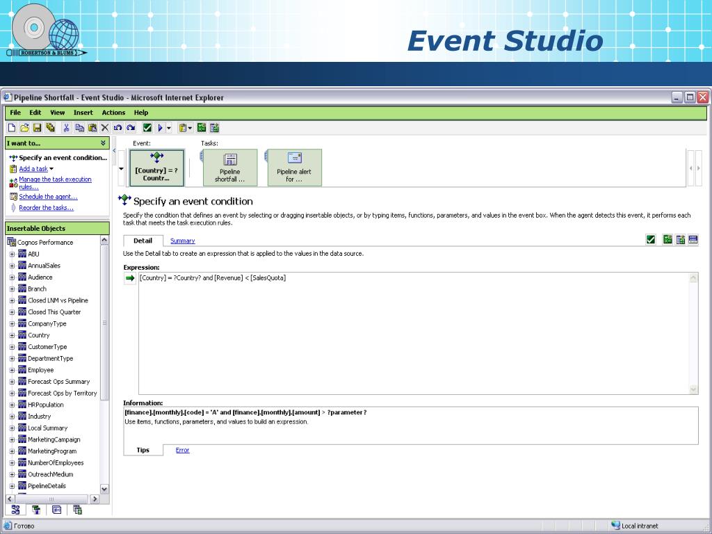The width and height of the screenshot is (712, 534).
Task: Expand the Industry tree node
Action: pos(13,417)
